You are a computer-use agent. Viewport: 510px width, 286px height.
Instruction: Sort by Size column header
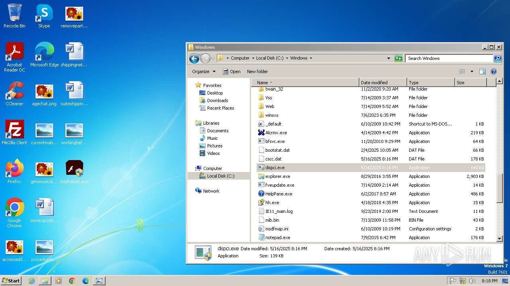pos(471,83)
